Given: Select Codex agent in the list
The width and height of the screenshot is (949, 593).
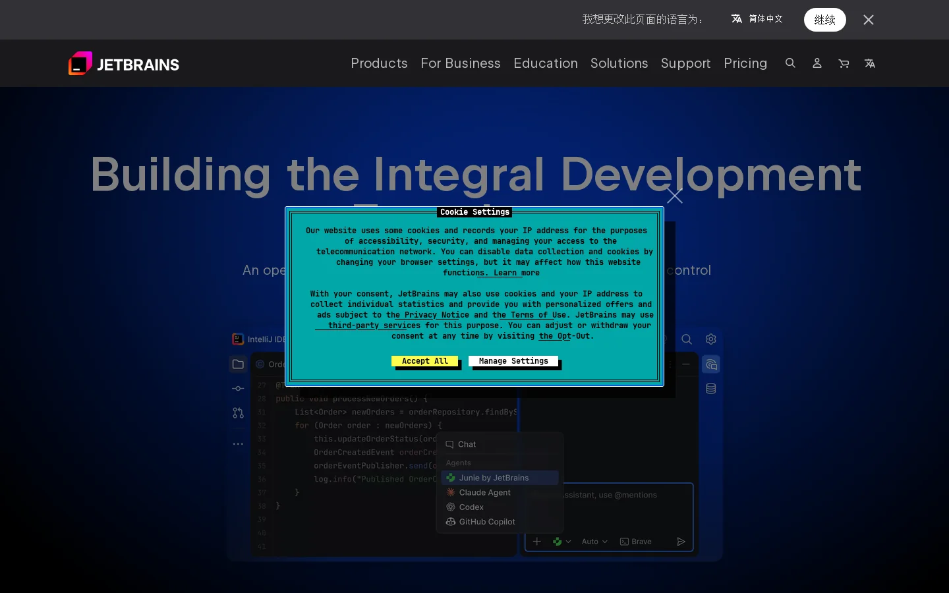Looking at the screenshot, I should [x=500, y=507].
